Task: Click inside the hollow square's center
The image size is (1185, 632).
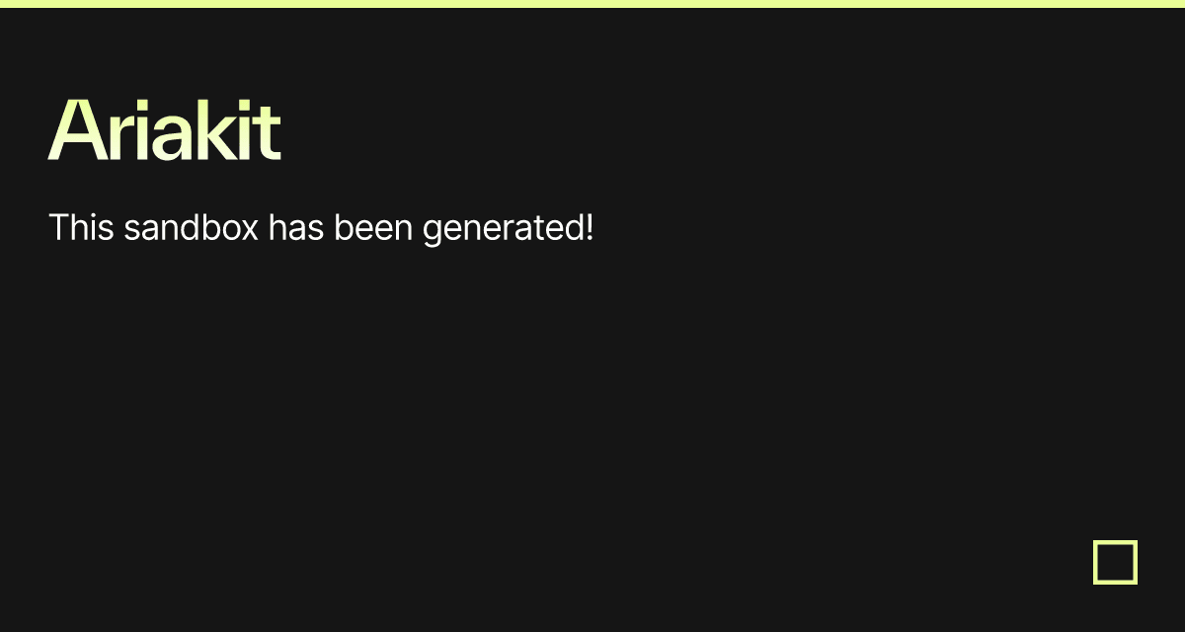Action: pyautogui.click(x=1115, y=562)
